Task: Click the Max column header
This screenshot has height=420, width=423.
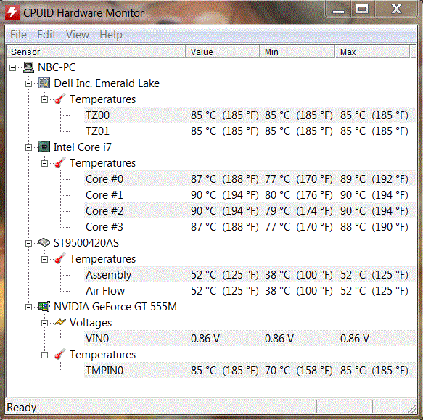Action: (372, 52)
